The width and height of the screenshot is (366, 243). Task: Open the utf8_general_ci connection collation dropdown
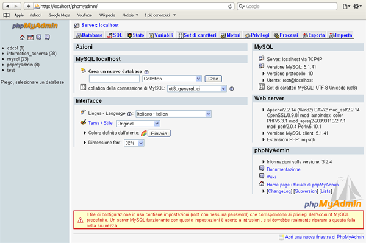point(197,89)
